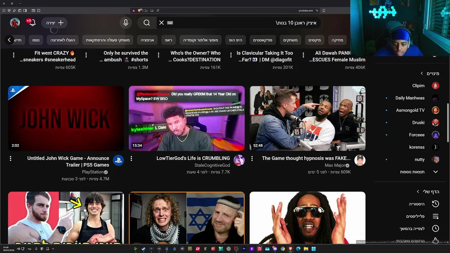
Task: Open options menu for John Wick video
Action: coord(10,159)
